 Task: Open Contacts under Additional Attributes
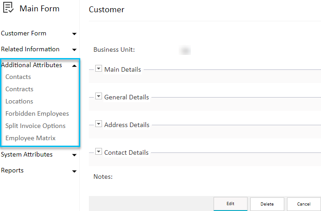[x=18, y=77]
